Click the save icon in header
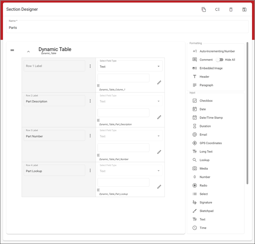Viewport: 255px width, 244px height. tap(244, 9)
